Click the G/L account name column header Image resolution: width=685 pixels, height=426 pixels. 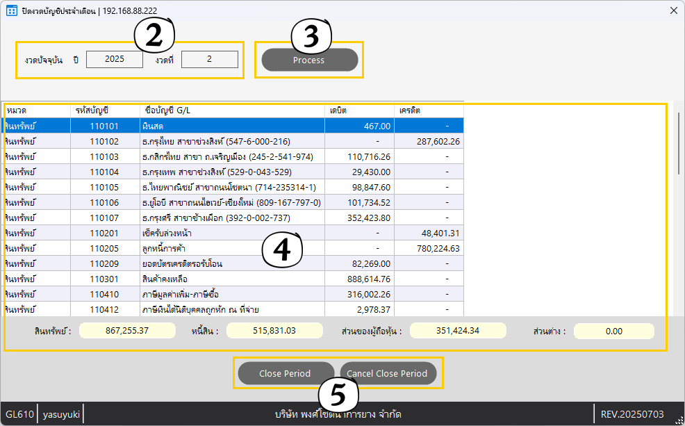click(x=232, y=110)
